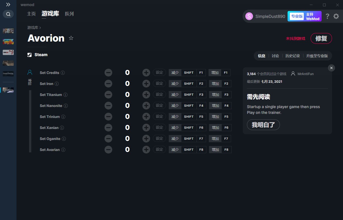
Task: Click 专业版 支持 WeMod button
Action: pos(304,16)
